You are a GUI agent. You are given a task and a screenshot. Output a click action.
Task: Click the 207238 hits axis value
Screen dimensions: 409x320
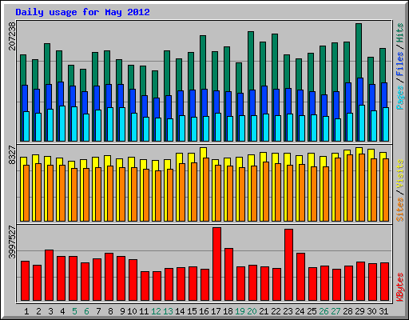click(12, 36)
